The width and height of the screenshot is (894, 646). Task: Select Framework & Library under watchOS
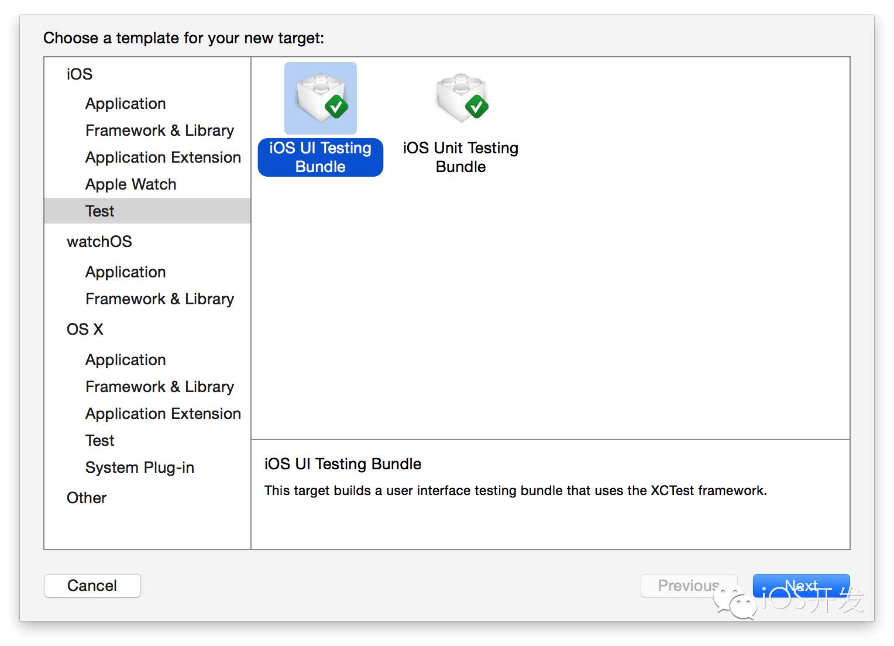click(x=160, y=299)
